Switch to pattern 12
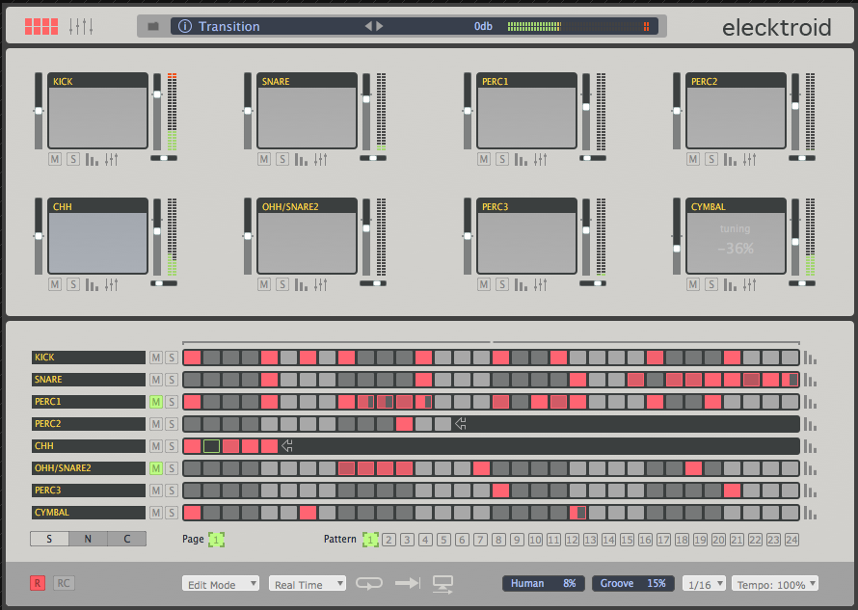The width and height of the screenshot is (858, 610). 572,540
